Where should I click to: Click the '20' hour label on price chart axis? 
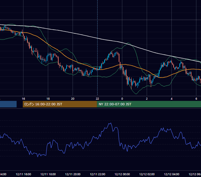(x=73, y=99)
